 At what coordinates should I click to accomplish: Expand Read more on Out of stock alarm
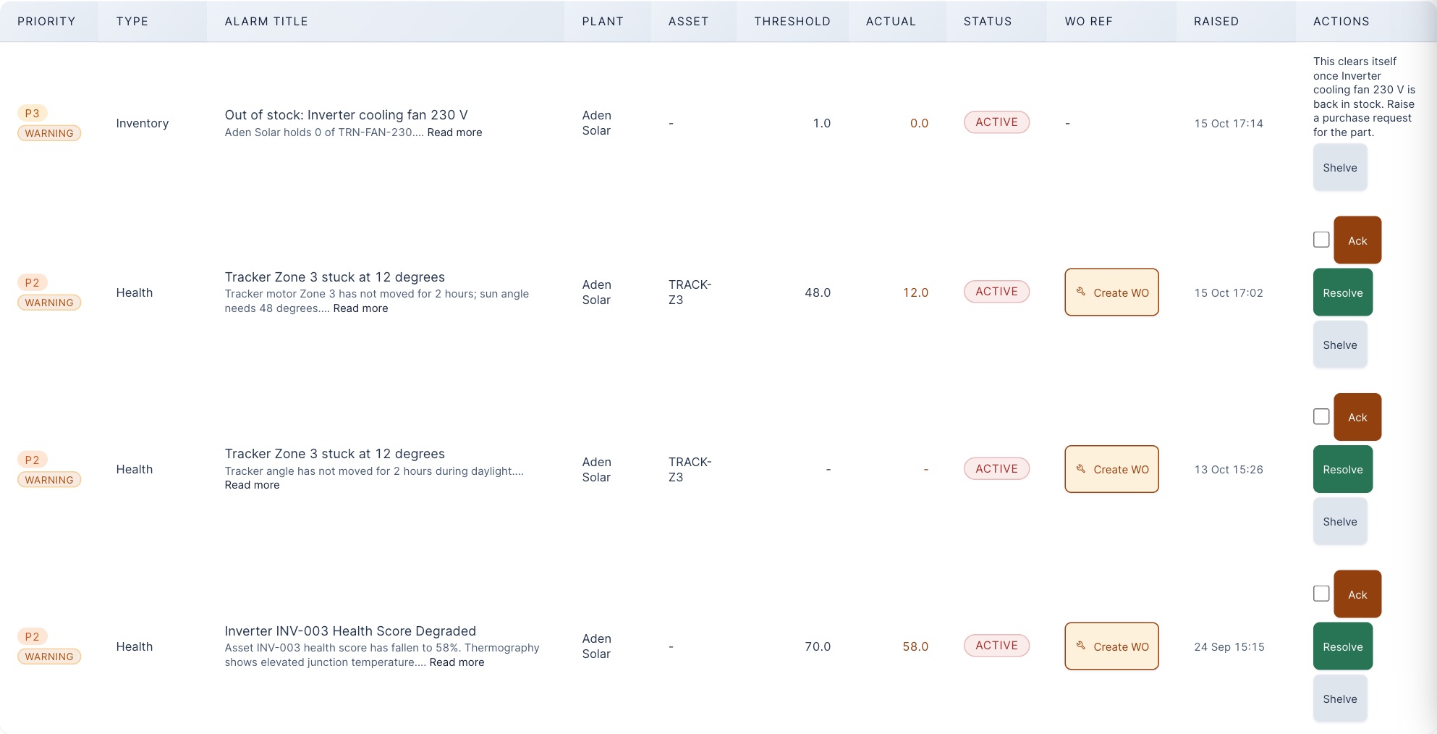point(454,132)
